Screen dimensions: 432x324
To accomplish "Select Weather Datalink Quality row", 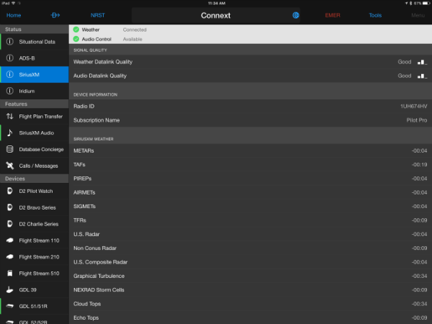I will click(x=251, y=62).
